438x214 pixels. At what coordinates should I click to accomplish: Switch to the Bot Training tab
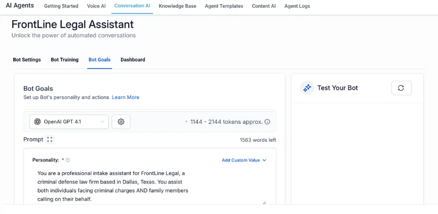coord(65,60)
